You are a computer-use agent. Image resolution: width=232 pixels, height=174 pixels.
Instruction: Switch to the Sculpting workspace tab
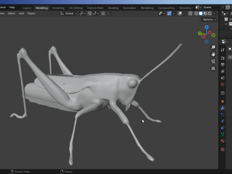[58, 8]
